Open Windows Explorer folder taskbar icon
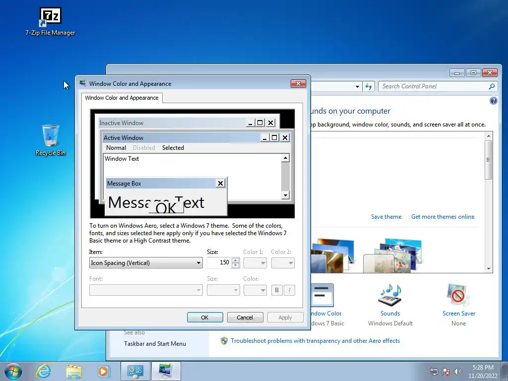 [x=74, y=371]
